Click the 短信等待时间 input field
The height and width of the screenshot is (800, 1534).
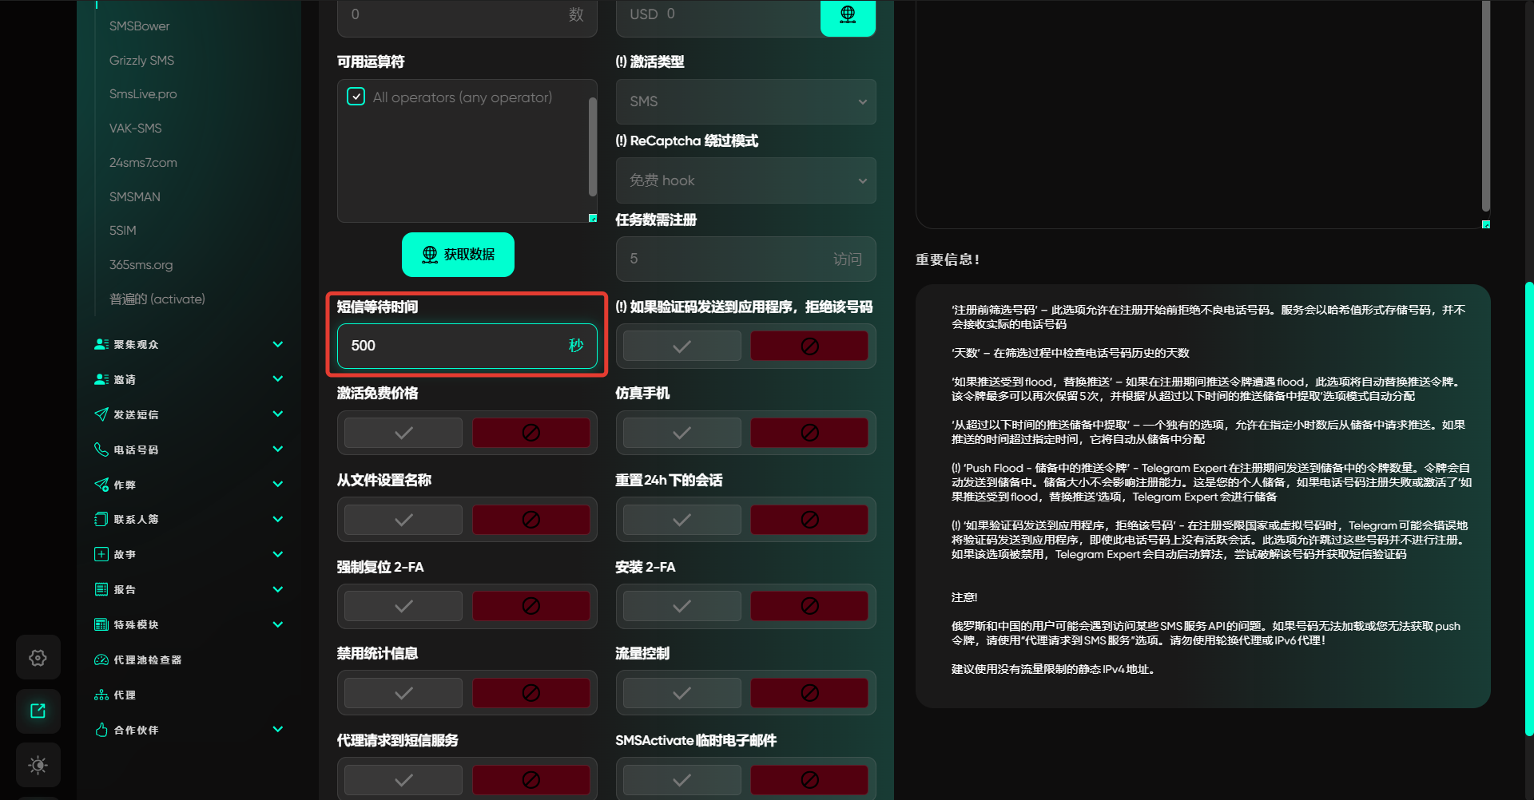coord(455,346)
